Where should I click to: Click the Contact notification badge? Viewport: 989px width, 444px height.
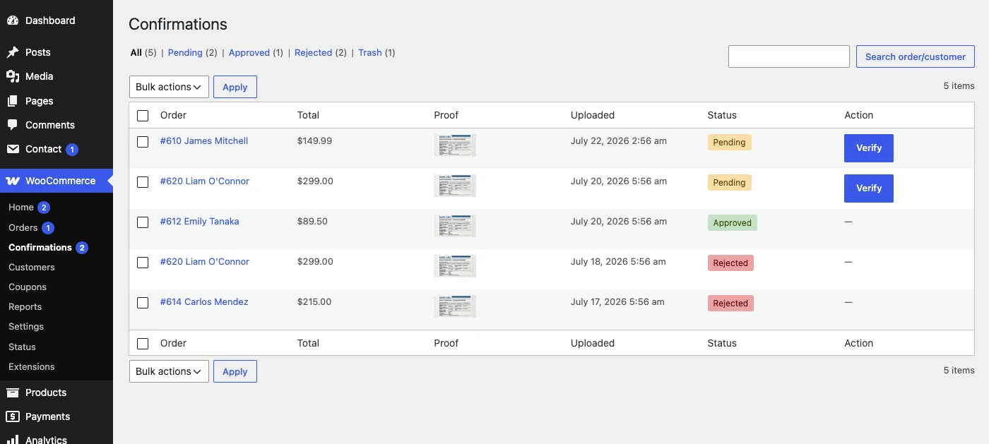(72, 150)
